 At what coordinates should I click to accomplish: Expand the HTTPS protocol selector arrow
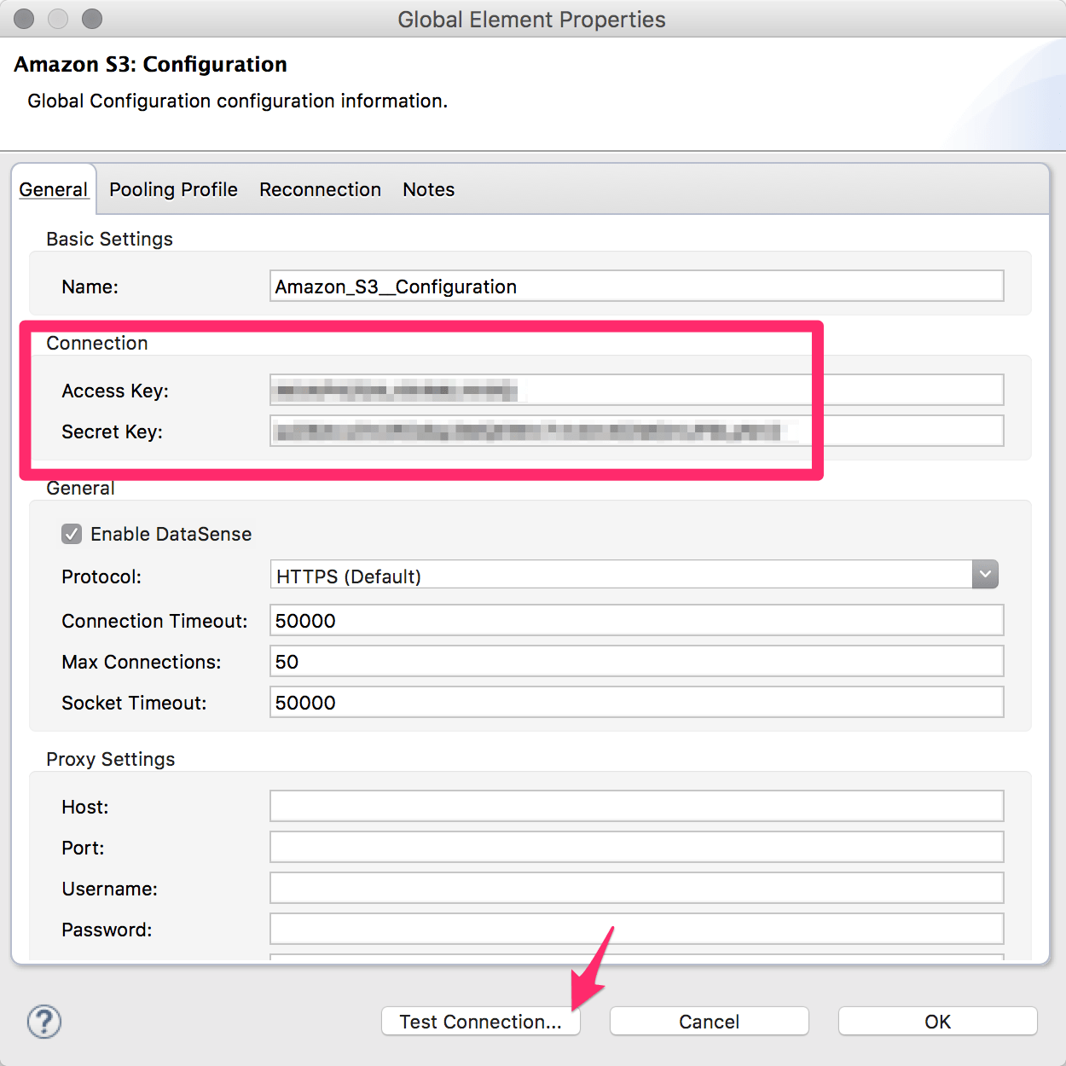pyautogui.click(x=985, y=574)
